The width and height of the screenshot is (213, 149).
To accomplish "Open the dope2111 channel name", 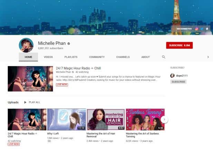I will 182,76.
